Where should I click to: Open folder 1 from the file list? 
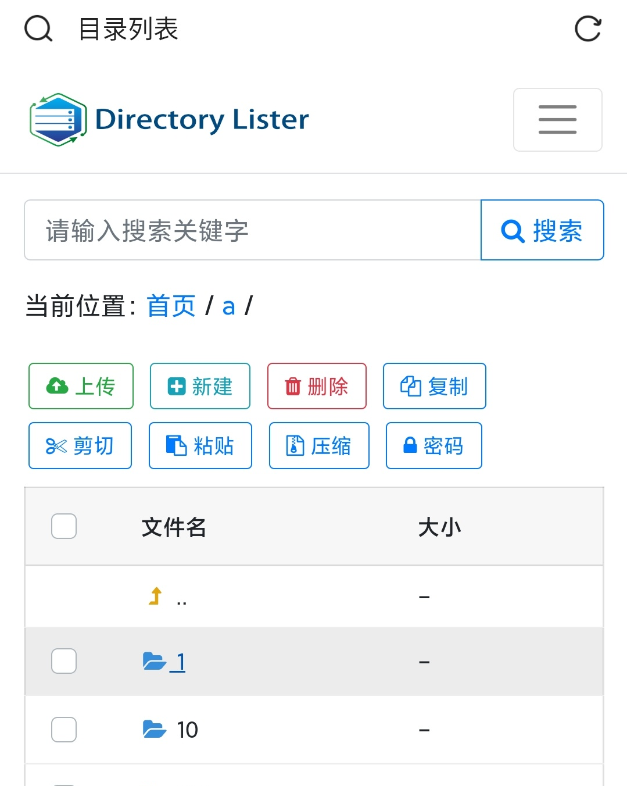pyautogui.click(x=181, y=661)
